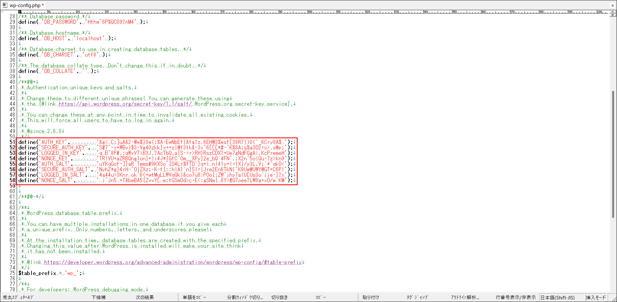Click the タグジャンプ function button

click(x=417, y=298)
